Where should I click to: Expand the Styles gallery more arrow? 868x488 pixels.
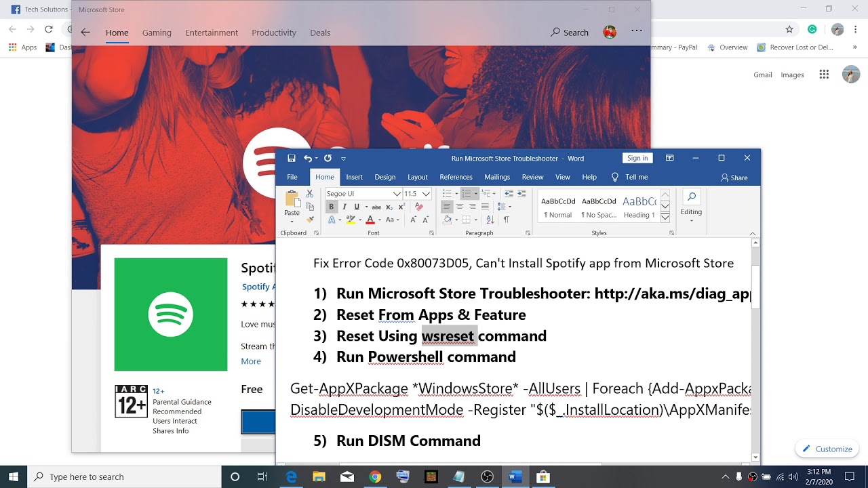(665, 218)
